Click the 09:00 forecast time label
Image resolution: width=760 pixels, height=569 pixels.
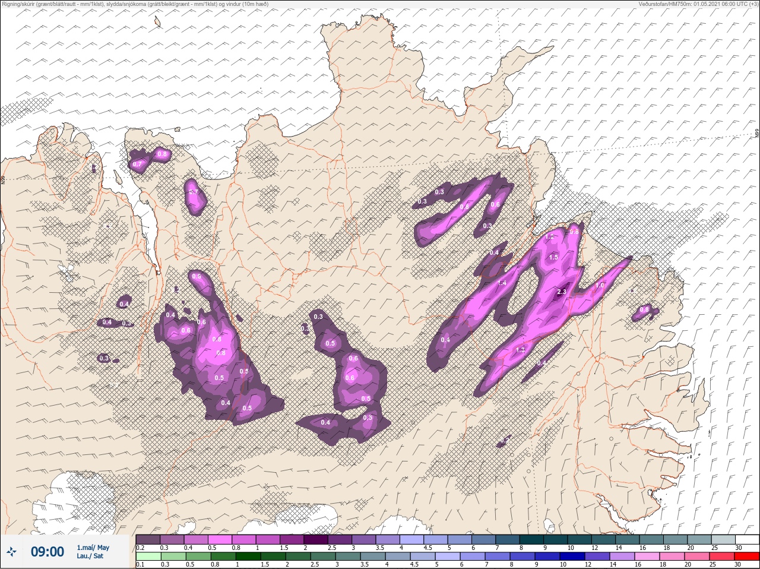[47, 552]
